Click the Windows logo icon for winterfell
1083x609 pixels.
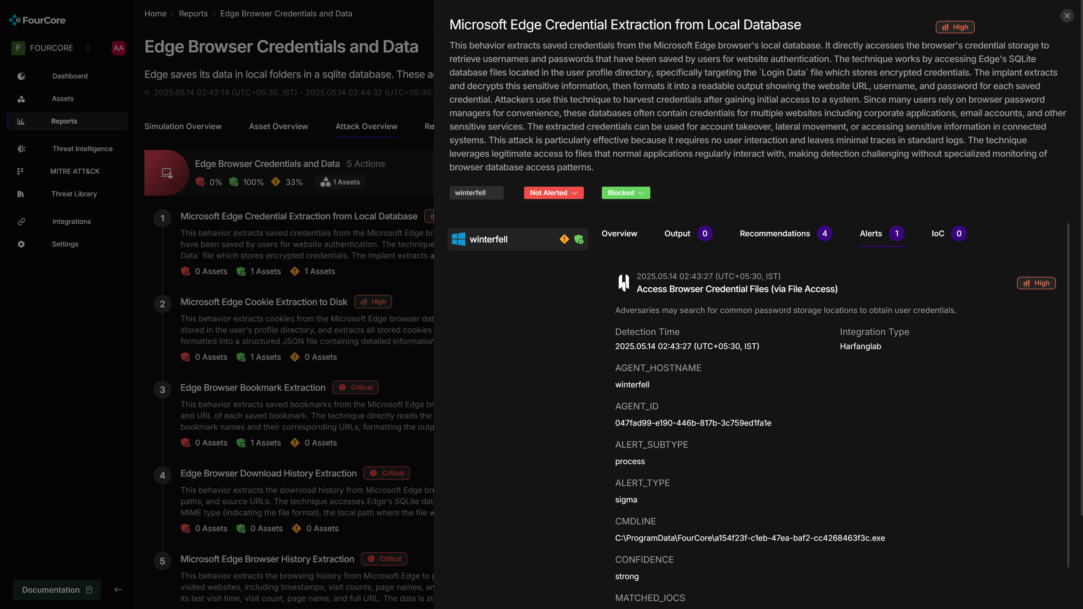coord(458,239)
